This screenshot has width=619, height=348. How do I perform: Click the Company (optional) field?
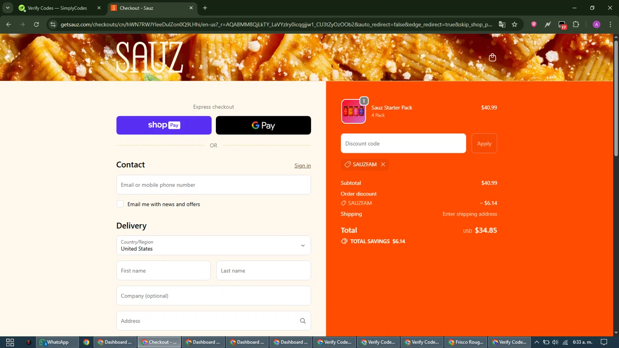point(213,296)
